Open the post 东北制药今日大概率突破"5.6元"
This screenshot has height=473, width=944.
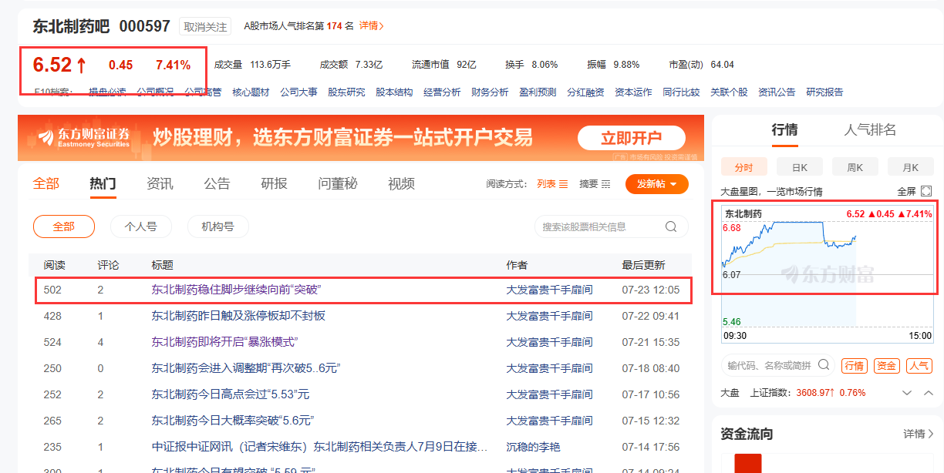pyautogui.click(x=233, y=421)
